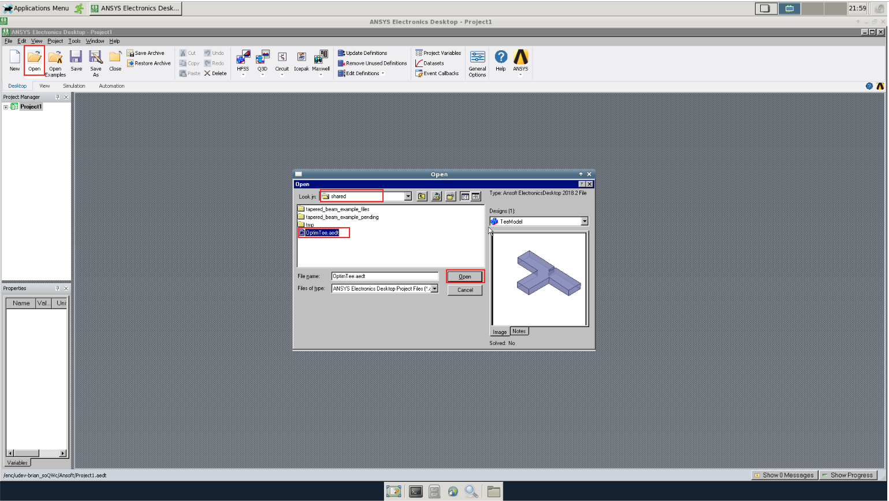This screenshot has height=501, width=889.
Task: Switch file view to List
Action: pos(465,196)
